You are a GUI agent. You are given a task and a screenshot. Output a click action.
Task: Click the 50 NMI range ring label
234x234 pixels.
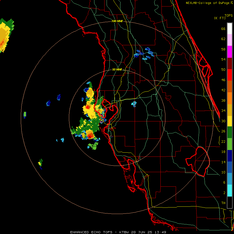tap(117, 69)
